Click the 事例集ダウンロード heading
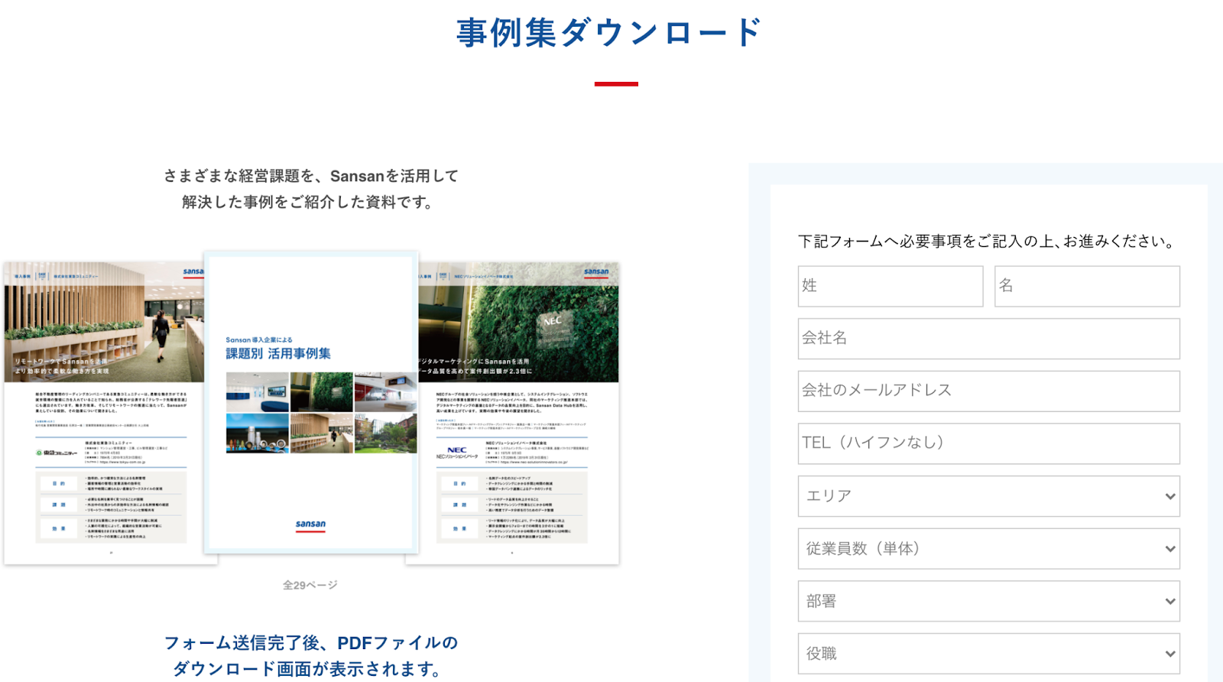This screenshot has height=682, width=1223. coord(609,33)
